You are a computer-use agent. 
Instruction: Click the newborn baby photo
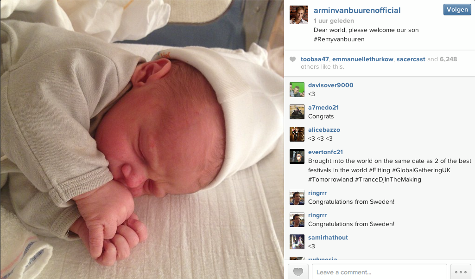(142, 139)
